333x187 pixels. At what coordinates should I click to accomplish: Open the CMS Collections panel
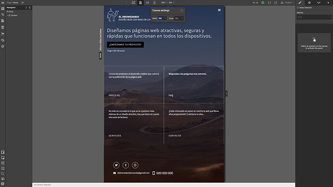tap(3, 27)
